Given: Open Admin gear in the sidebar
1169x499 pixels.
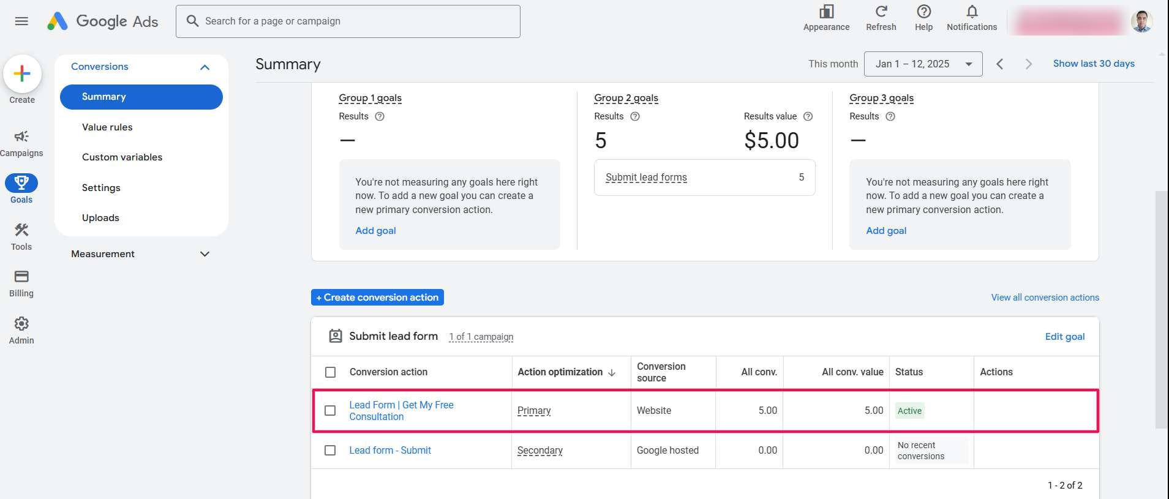Looking at the screenshot, I should click(x=21, y=331).
